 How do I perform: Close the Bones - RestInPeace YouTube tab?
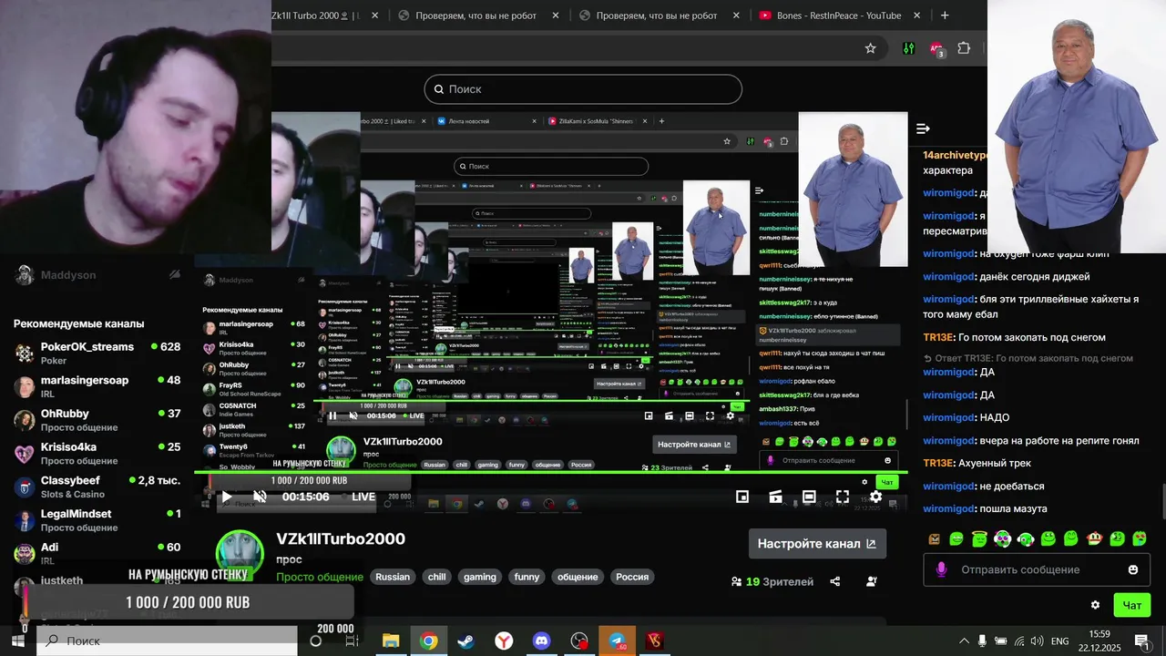tap(916, 15)
